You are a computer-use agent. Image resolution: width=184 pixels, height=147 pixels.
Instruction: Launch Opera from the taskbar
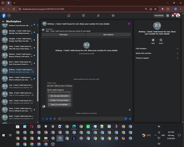coord(32,126)
